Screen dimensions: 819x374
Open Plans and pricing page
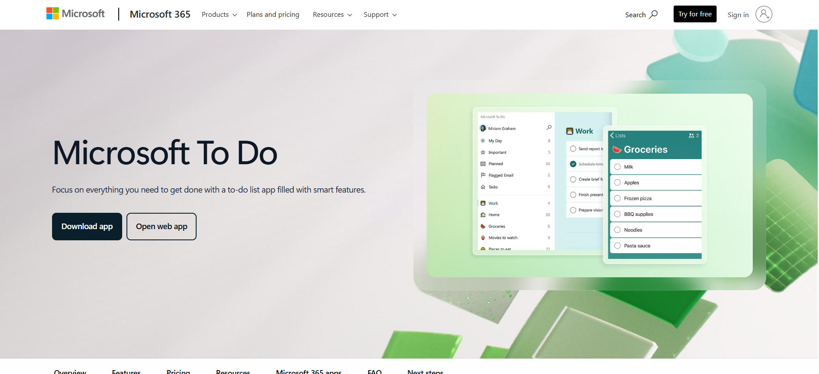pyautogui.click(x=273, y=15)
